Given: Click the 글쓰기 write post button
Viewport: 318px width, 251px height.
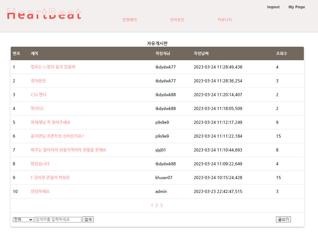Looking at the screenshot, I should tap(283, 219).
